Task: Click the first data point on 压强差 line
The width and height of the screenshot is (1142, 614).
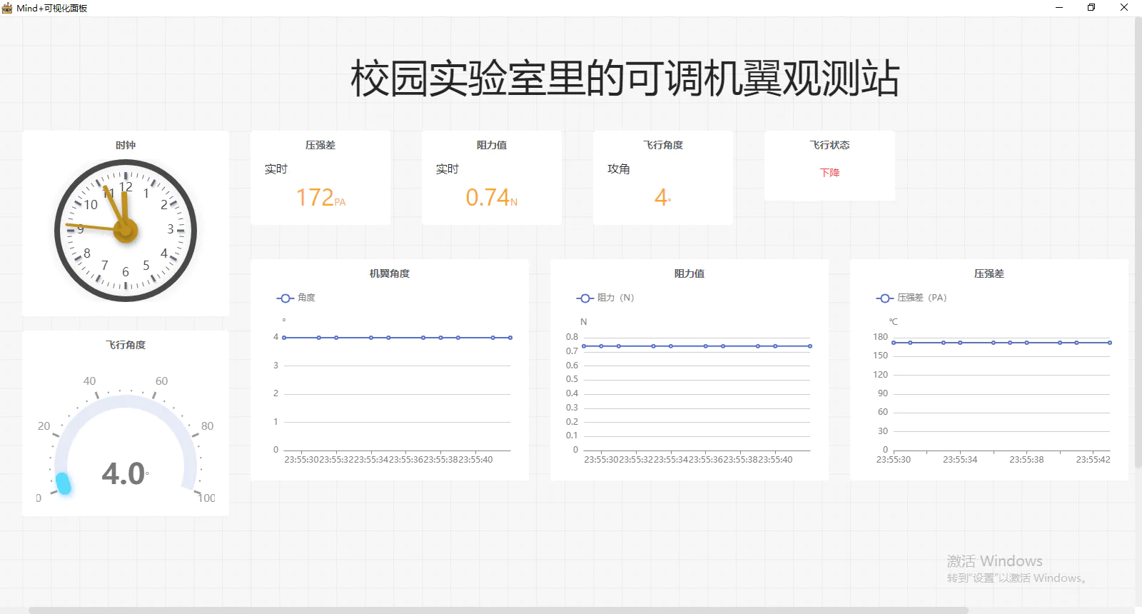Action: point(894,343)
